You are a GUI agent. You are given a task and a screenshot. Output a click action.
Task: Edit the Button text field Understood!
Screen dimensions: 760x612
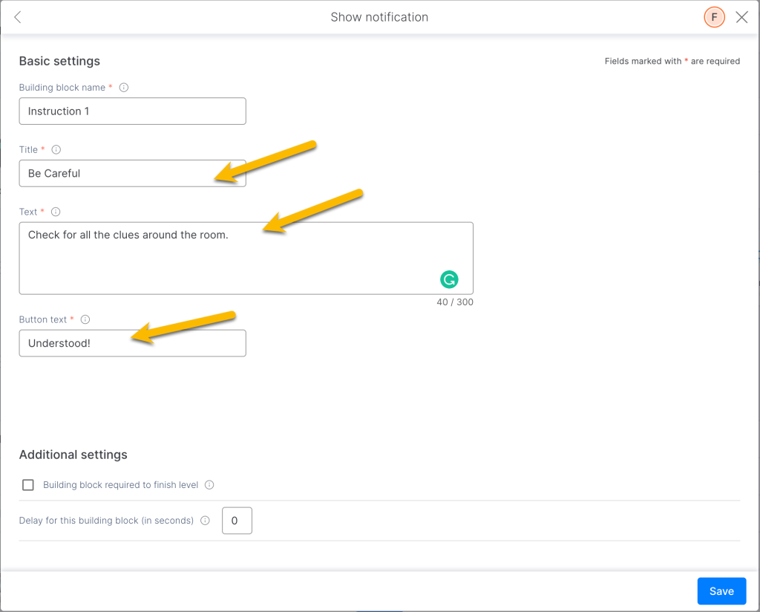pyautogui.click(x=132, y=343)
